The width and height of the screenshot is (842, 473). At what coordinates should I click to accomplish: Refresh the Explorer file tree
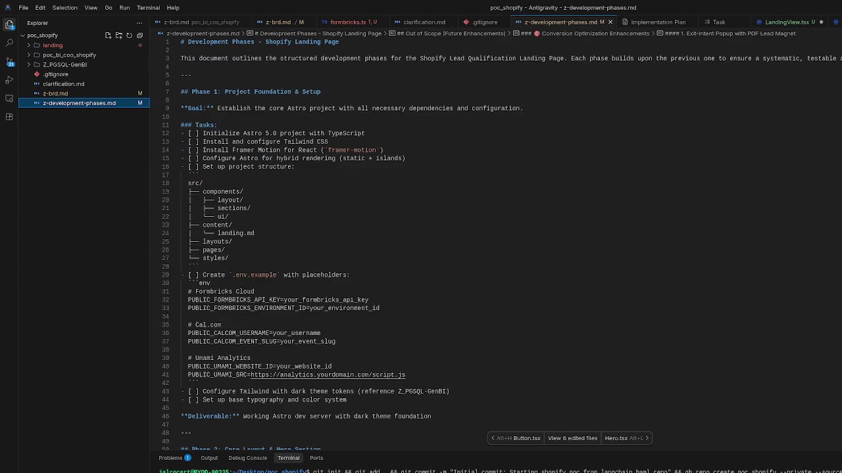[x=129, y=35]
